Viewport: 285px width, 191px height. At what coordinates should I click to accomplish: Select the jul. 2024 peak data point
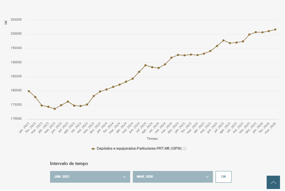[x=146, y=65]
